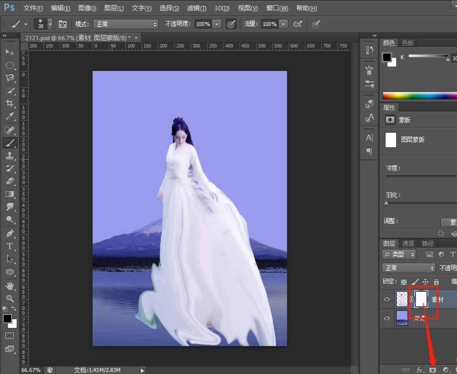
Task: Switch to the 通道 tab
Action: [x=408, y=243]
